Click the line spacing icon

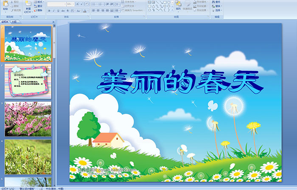point(117,4)
